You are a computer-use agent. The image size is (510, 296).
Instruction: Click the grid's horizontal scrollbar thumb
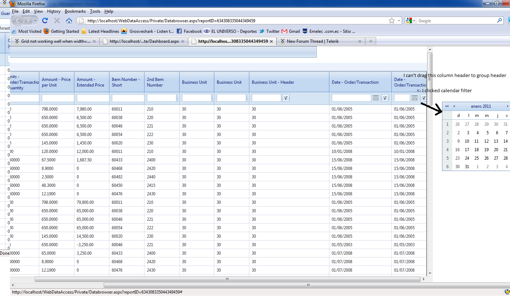[x=227, y=279]
